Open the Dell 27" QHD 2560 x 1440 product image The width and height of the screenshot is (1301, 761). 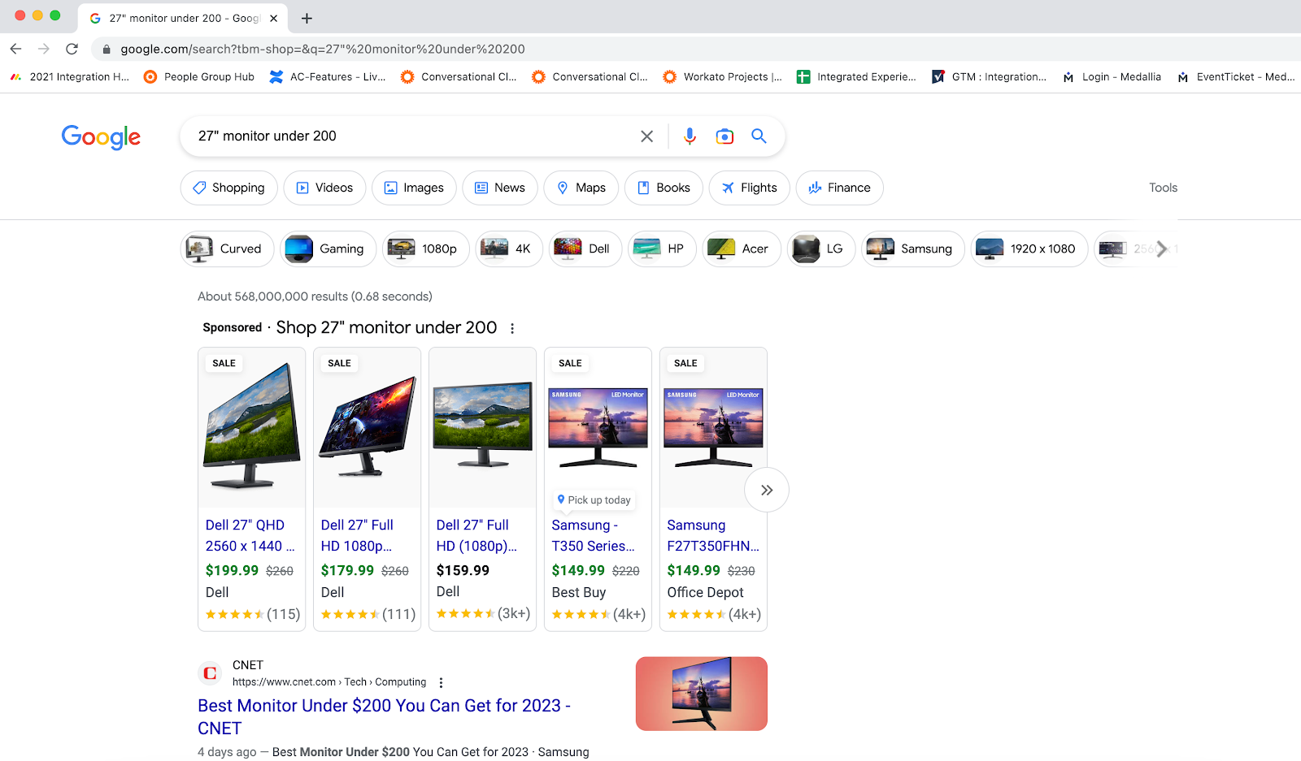point(252,426)
